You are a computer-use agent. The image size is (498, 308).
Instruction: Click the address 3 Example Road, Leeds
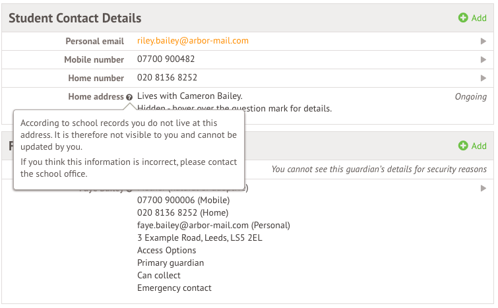[x=199, y=238]
